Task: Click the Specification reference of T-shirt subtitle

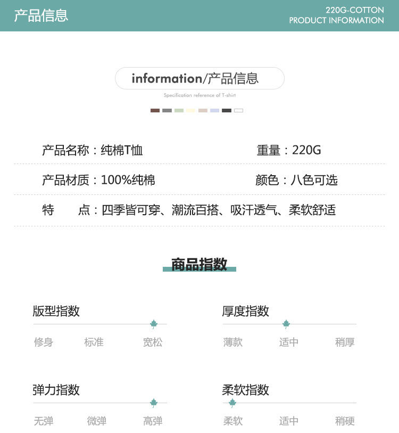Action: [199, 95]
